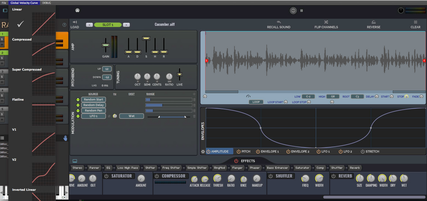The image size is (427, 201).
Task: Delete the Random Pan modulation row
Action: tap(194, 111)
